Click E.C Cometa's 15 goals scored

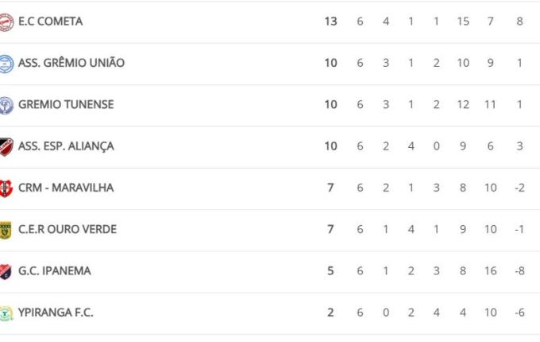tap(463, 21)
